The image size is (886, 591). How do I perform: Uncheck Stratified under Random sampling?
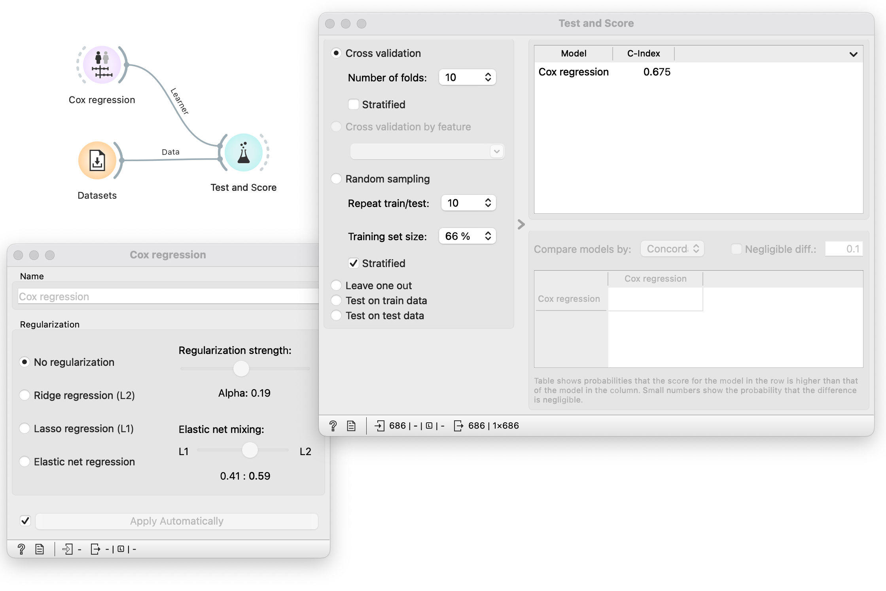coord(354,263)
